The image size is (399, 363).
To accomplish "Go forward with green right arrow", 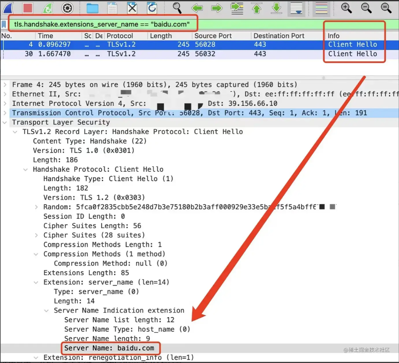I will point(217,8).
